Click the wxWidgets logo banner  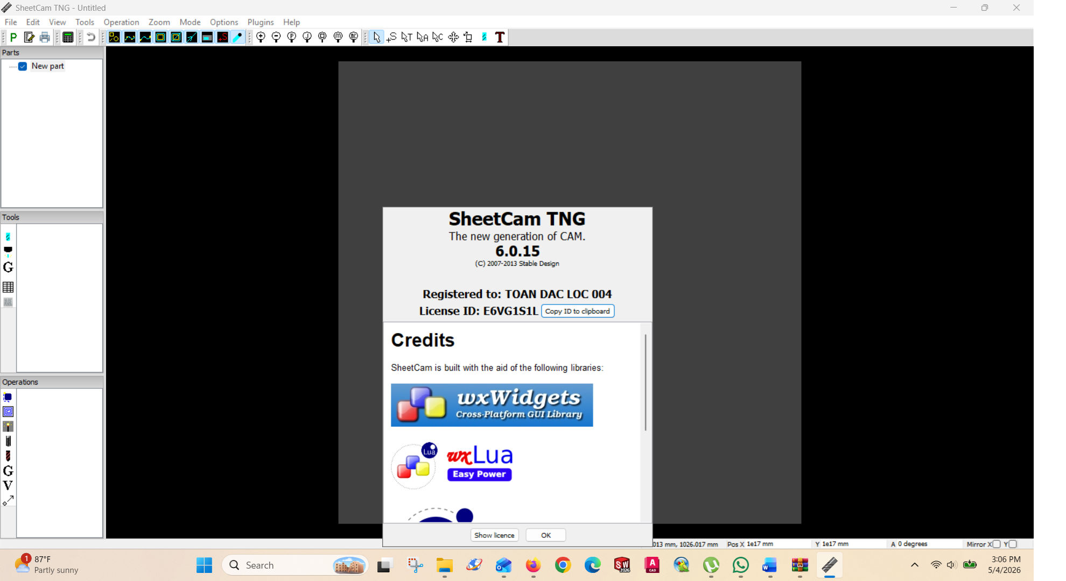click(492, 405)
